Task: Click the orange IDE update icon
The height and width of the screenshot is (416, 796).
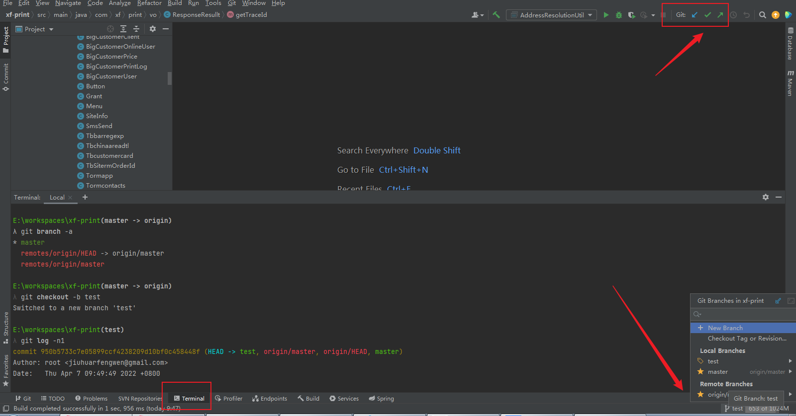Action: [x=775, y=15]
